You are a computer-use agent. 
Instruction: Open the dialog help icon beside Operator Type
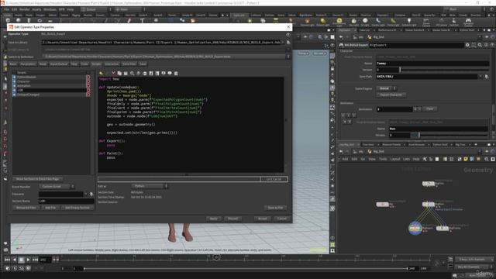pyautogui.click(x=288, y=34)
